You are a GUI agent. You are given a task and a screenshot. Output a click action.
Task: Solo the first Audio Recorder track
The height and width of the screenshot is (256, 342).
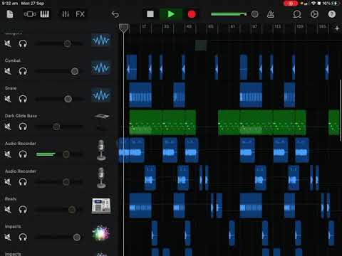[23, 154]
